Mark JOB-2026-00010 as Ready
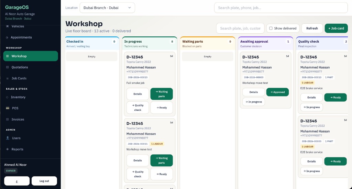This screenshot has width=352, height=189. [335, 97]
